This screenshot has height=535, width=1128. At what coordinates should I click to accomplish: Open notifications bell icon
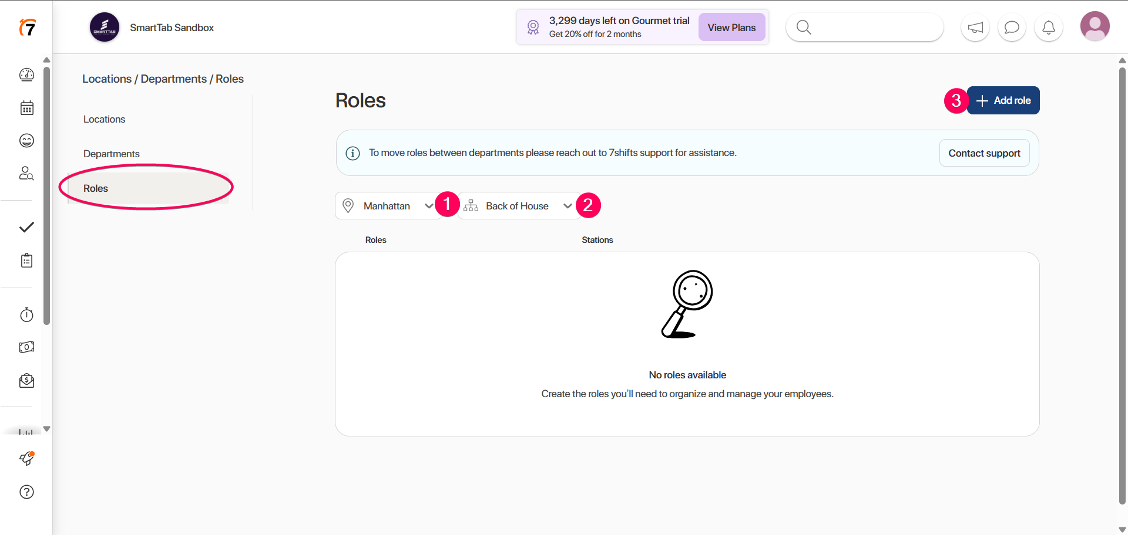point(1048,28)
